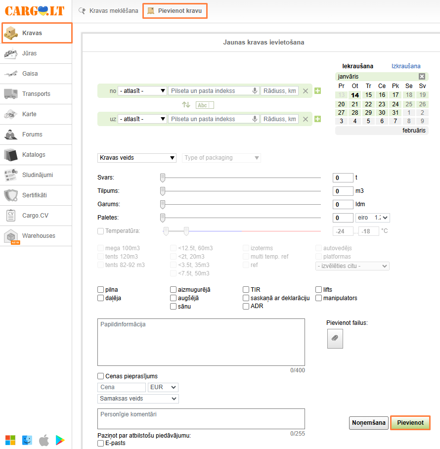Switch calendar to 'Izkraušana' tab
Screen dimensions: 440x449
coord(406,66)
